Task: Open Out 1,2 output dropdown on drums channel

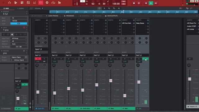Action: pos(58,55)
